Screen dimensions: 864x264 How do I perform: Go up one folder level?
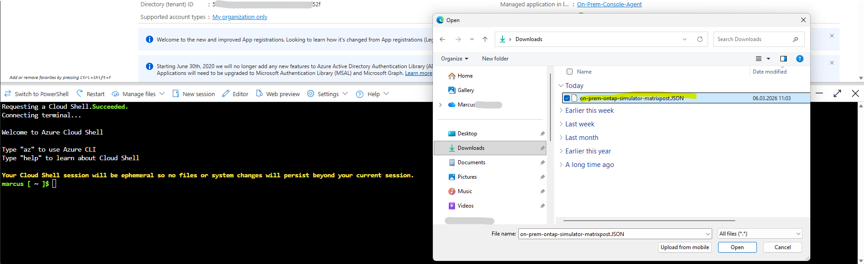tap(485, 39)
